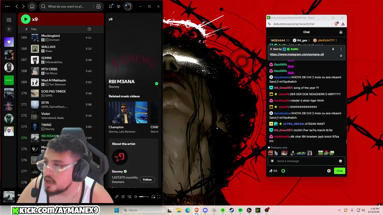Select the track Wad Al Makhazin
The height and width of the screenshot is (215, 383).
(x=61, y=82)
